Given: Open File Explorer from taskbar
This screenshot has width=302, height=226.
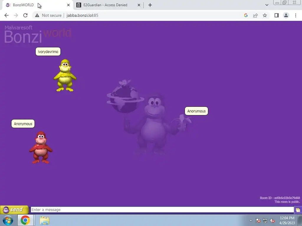Looking at the screenshot, I should tap(45, 220).
